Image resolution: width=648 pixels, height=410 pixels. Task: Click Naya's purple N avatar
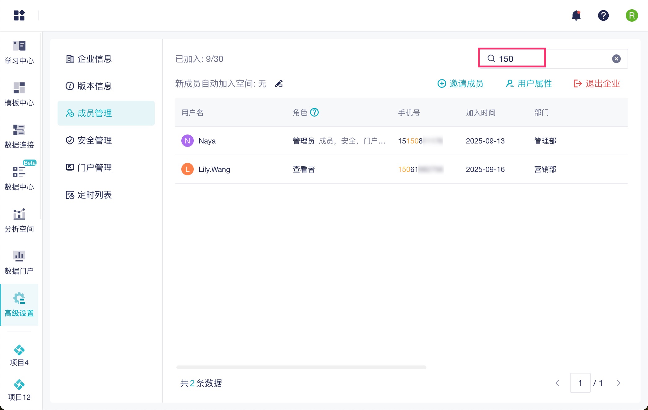pyautogui.click(x=188, y=141)
